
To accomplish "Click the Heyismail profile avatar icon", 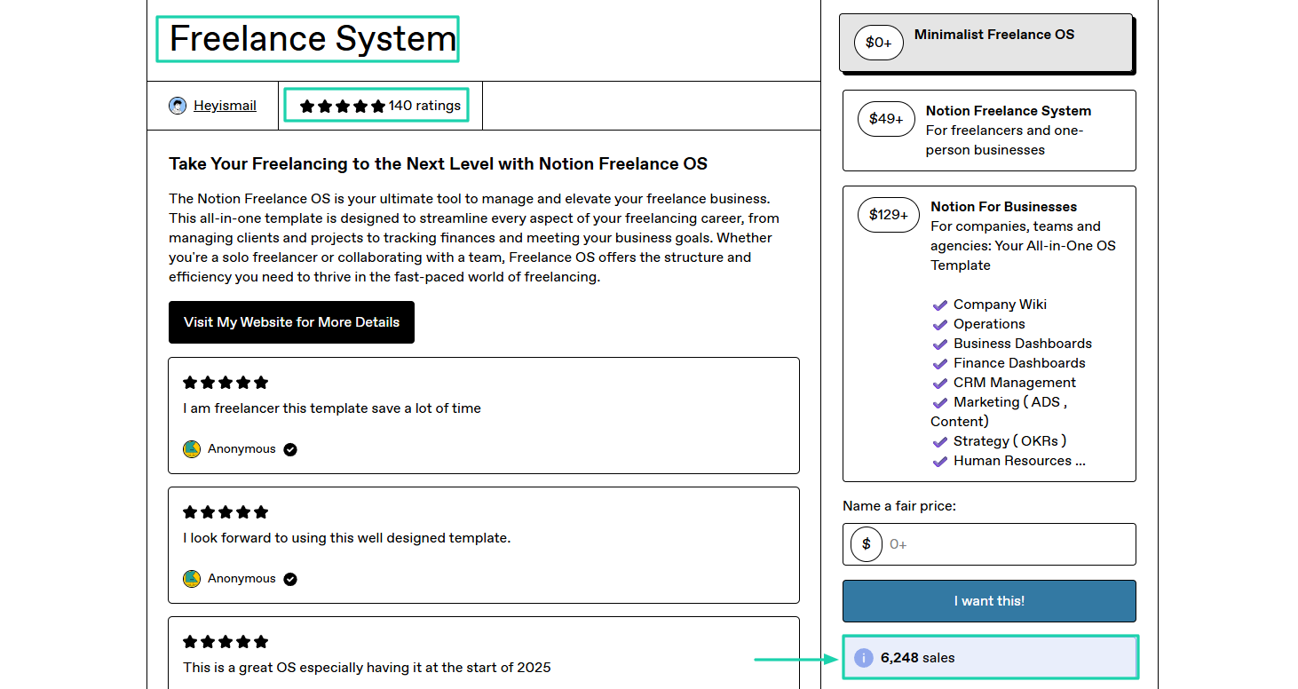I will (178, 106).
